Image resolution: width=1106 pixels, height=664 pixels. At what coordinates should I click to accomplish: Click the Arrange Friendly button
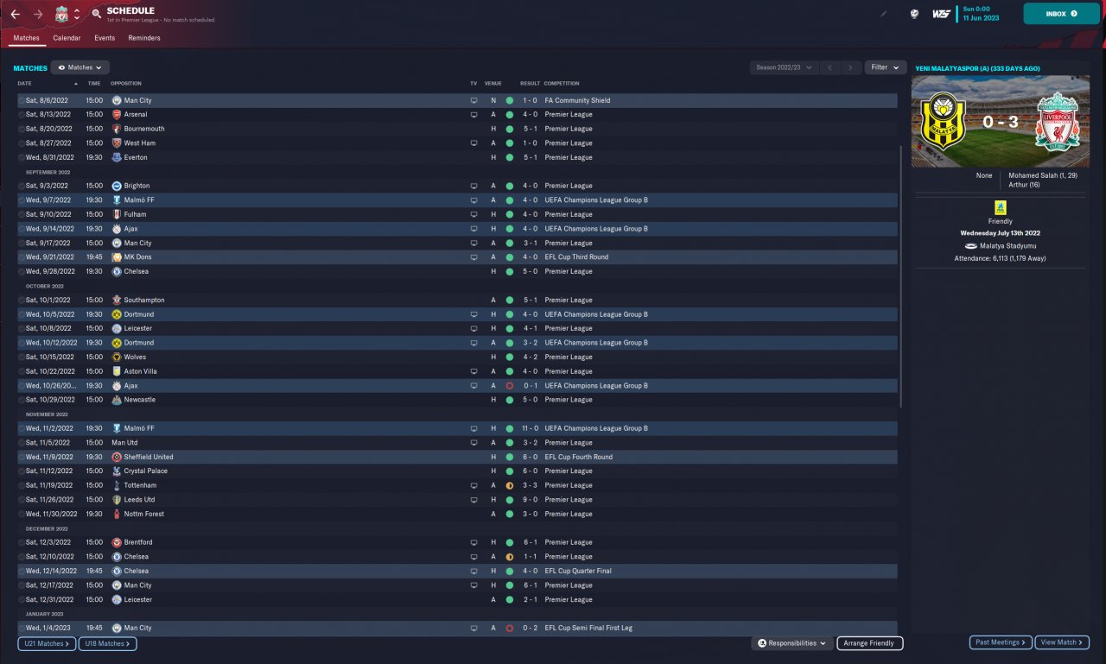pos(870,643)
